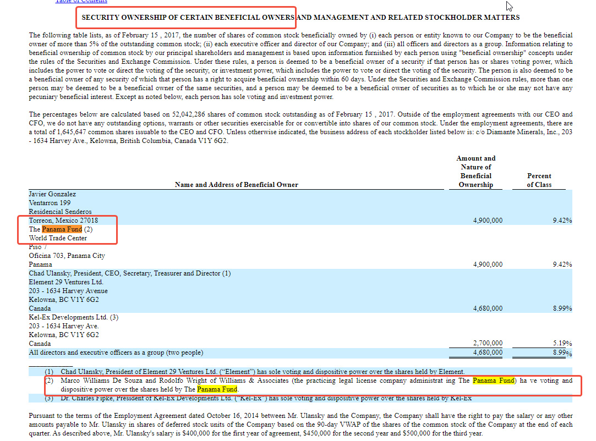Click the '203 - 1634 Harvey Ave.' line
The height and width of the screenshot is (441, 596).
click(x=64, y=326)
